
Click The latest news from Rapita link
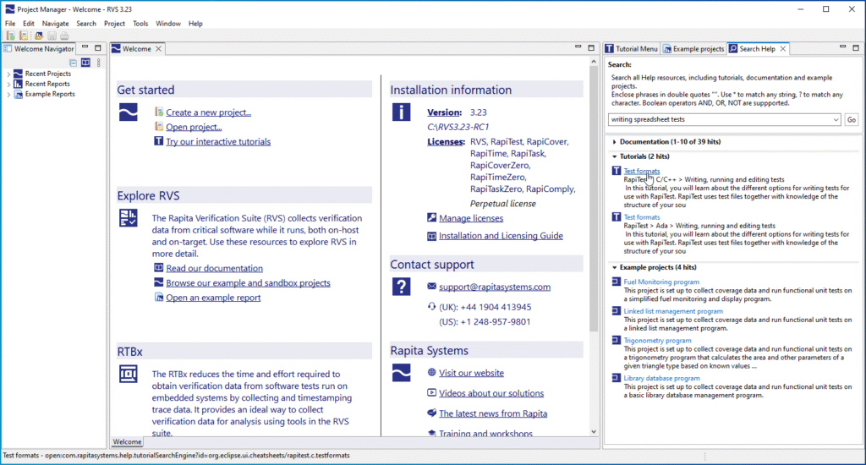(493, 413)
